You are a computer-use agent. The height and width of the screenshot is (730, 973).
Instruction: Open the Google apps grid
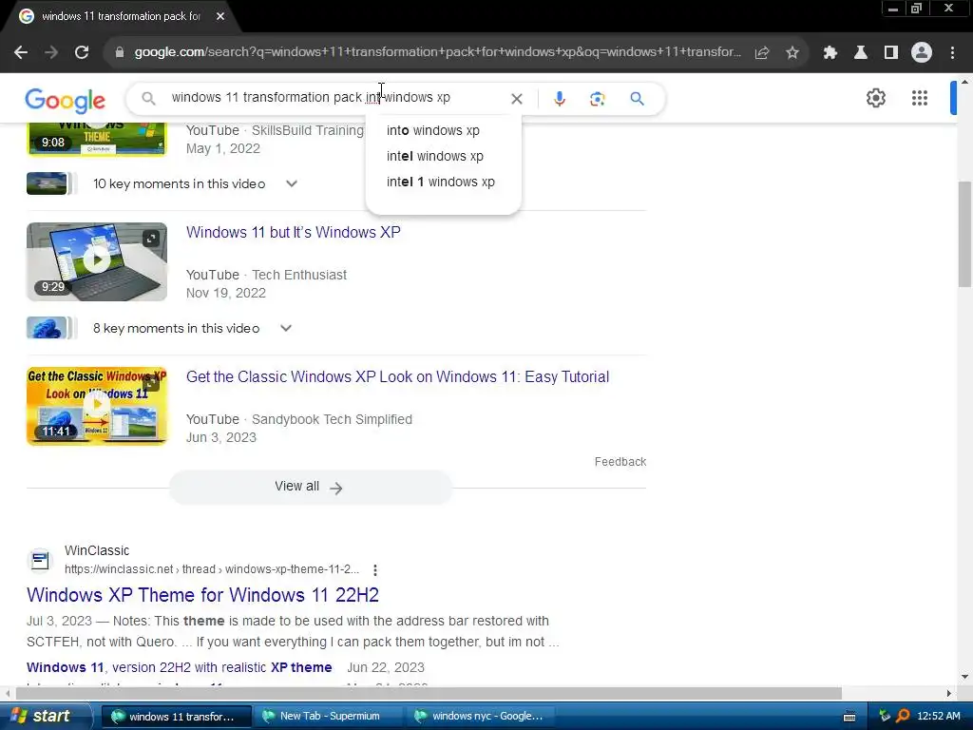coord(919,98)
